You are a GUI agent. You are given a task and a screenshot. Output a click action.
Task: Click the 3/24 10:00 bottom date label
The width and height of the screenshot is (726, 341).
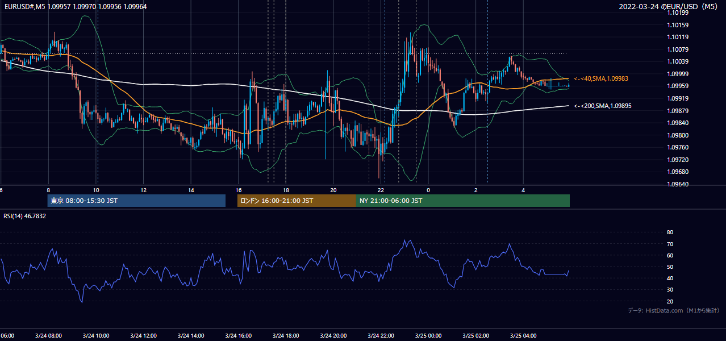pyautogui.click(x=96, y=336)
